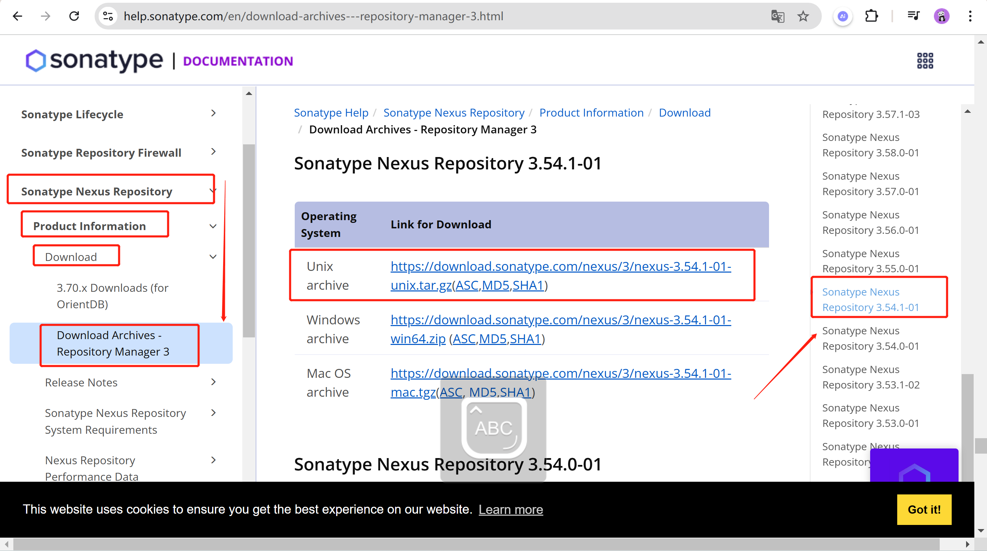The height and width of the screenshot is (551, 987).
Task: Expand Sonatype Nexus Repository System Requirements
Action: [x=214, y=413]
